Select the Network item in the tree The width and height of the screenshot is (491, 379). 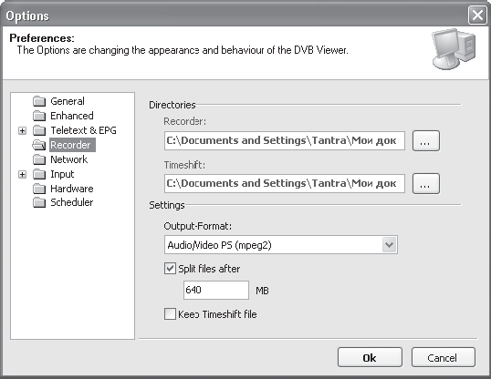coord(68,159)
